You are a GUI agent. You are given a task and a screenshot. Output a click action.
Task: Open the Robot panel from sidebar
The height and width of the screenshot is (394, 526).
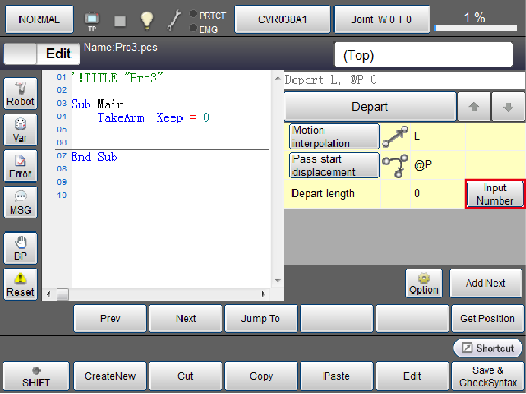point(21,94)
